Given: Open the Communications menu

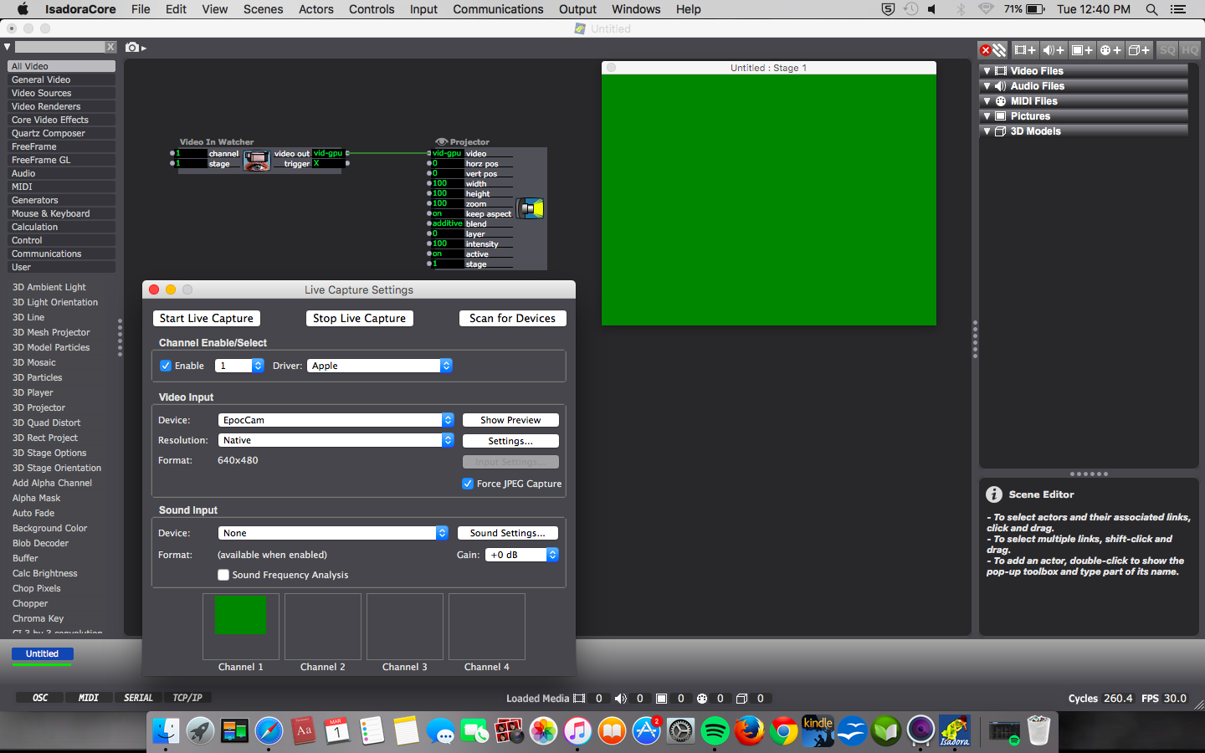Looking at the screenshot, I should point(498,9).
